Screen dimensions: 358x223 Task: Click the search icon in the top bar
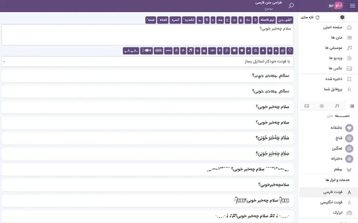point(291,6)
